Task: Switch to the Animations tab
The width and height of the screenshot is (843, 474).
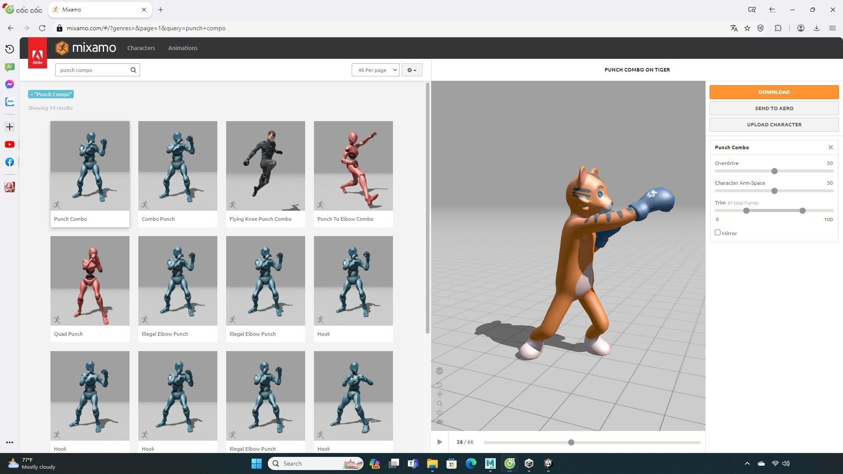Action: pyautogui.click(x=183, y=48)
